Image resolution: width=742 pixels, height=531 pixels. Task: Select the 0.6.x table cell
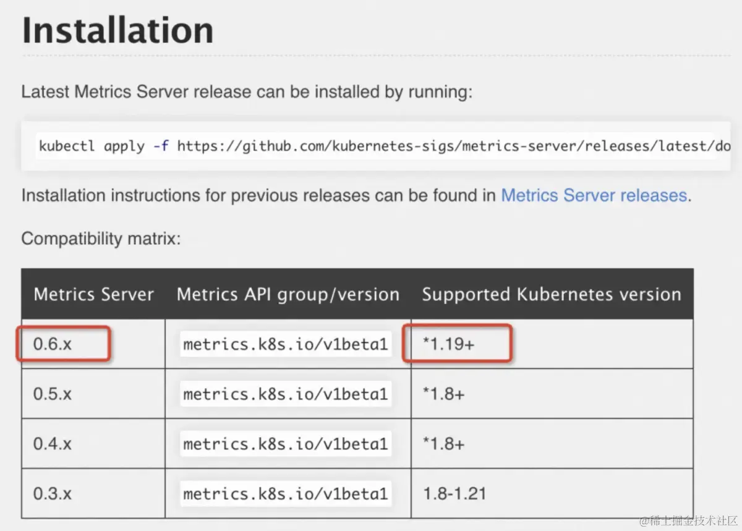93,344
